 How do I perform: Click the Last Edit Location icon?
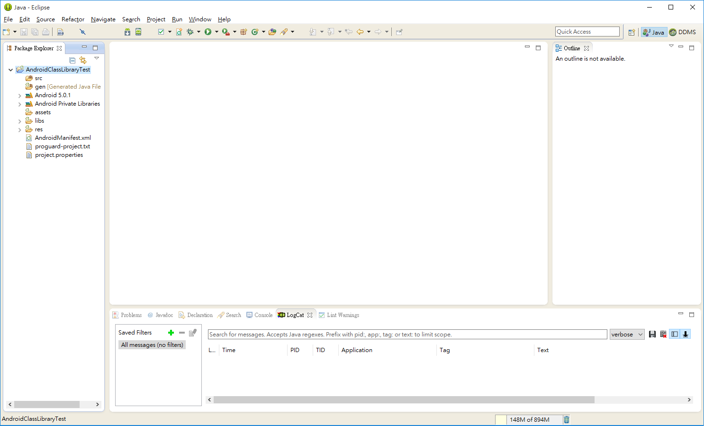(349, 32)
